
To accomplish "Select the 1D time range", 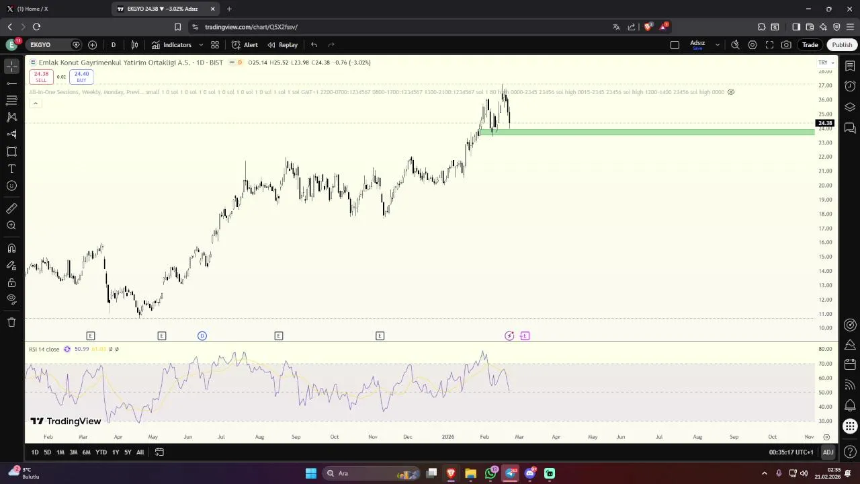I will pyautogui.click(x=35, y=452).
